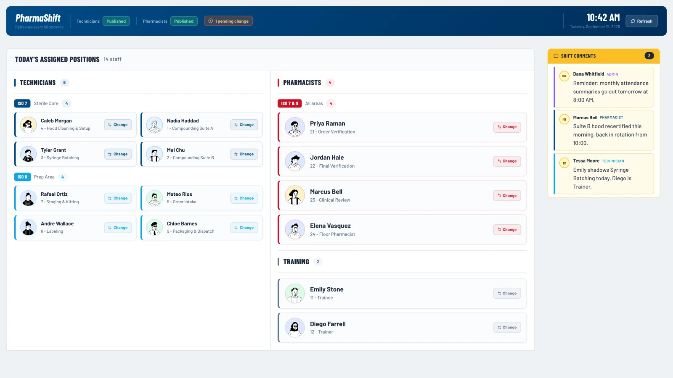
Task: Change Rafael Ortiz's Staging & Kitting assignment
Action: [118, 198]
